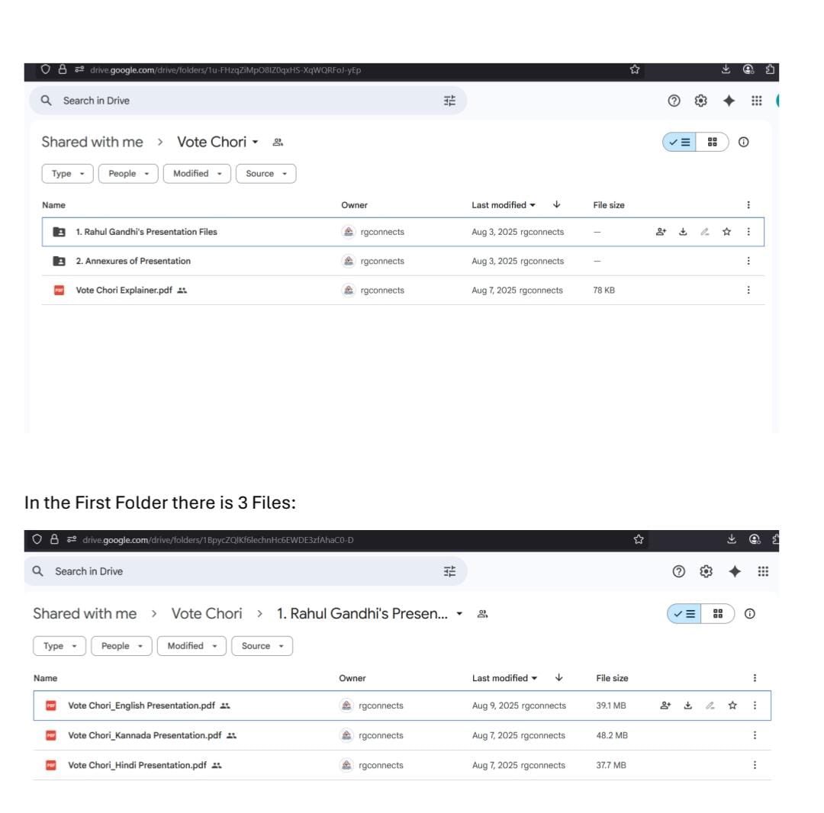This screenshot has width=824, height=813.
Task: Click the shield icon in top address bar
Action: click(x=45, y=69)
